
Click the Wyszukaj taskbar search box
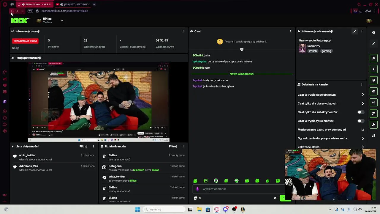[164, 209]
